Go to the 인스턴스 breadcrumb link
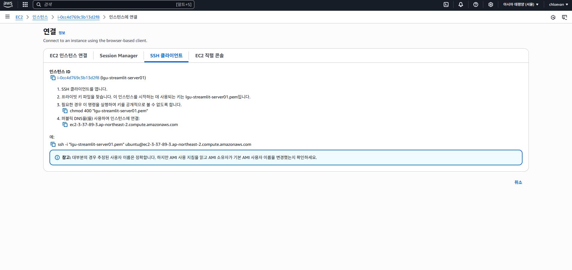The image size is (572, 270). (40, 17)
